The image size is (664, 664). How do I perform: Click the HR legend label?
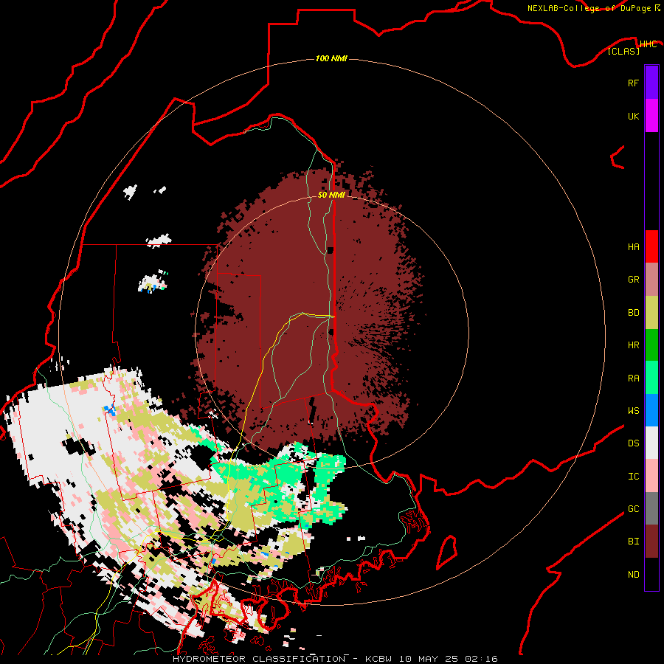point(633,345)
